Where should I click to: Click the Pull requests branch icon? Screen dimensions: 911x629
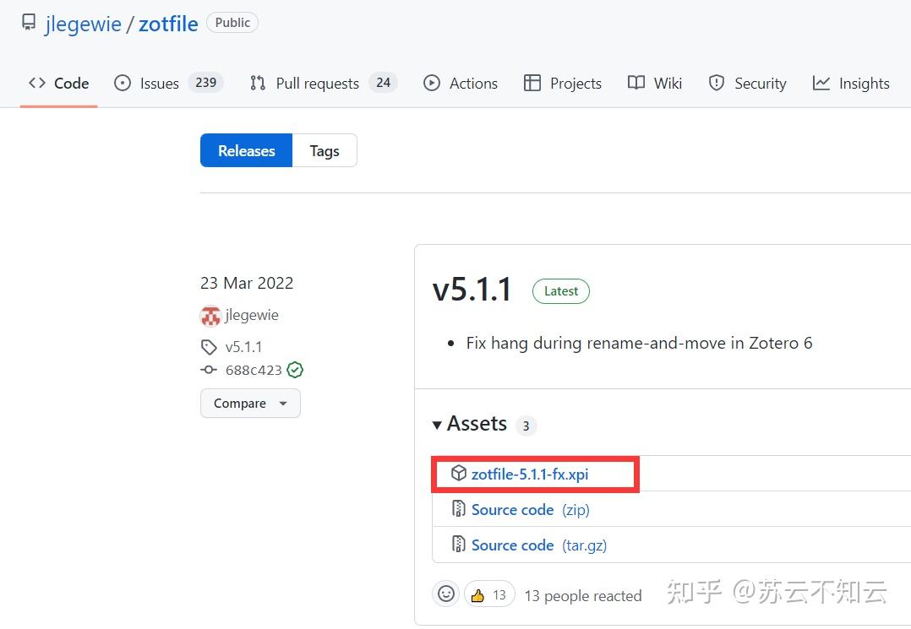point(258,83)
